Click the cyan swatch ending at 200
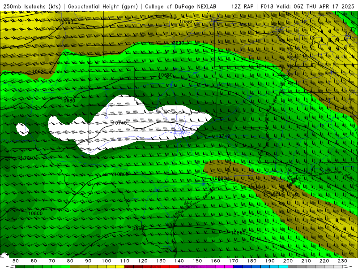The width and height of the screenshot is (358, 269). [x=283, y=266]
